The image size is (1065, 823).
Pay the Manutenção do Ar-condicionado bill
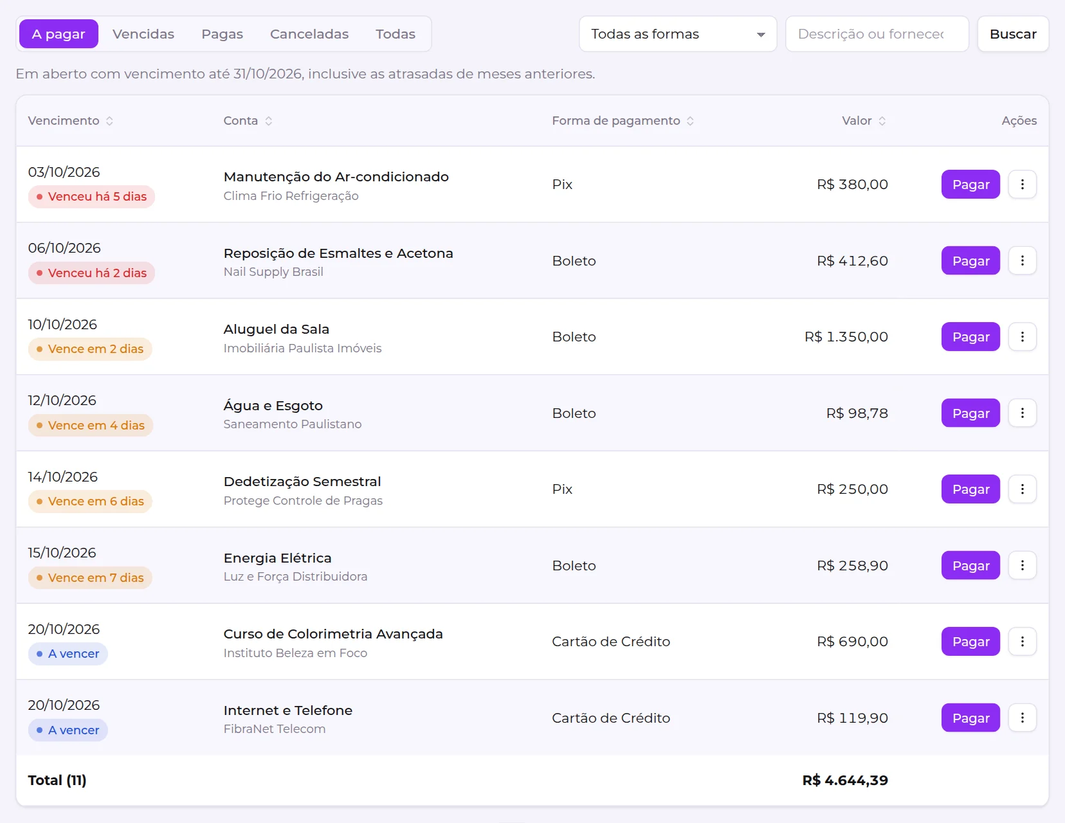(x=970, y=185)
